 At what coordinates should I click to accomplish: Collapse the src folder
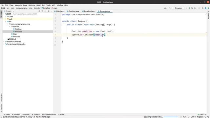(6, 22)
